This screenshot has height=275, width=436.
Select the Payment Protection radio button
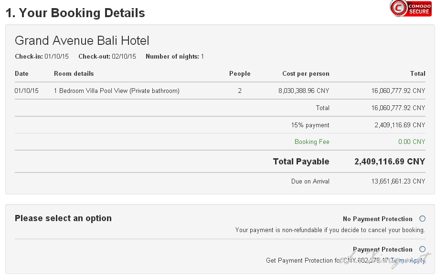point(422,249)
